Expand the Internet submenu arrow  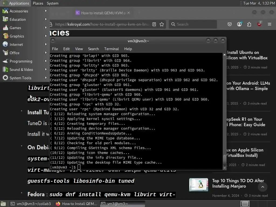(x=46, y=44)
